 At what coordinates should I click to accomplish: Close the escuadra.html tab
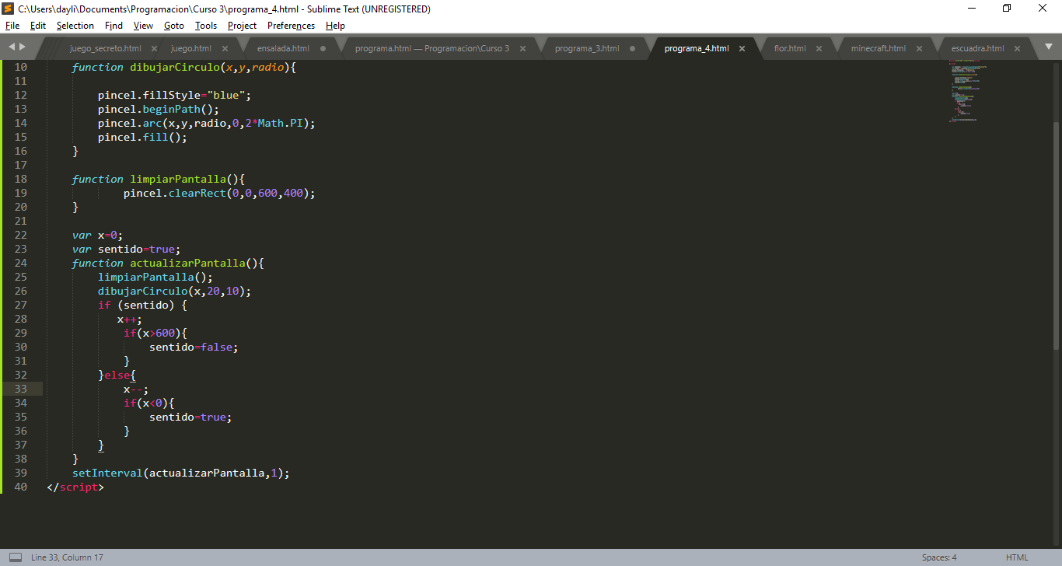[x=1018, y=48]
